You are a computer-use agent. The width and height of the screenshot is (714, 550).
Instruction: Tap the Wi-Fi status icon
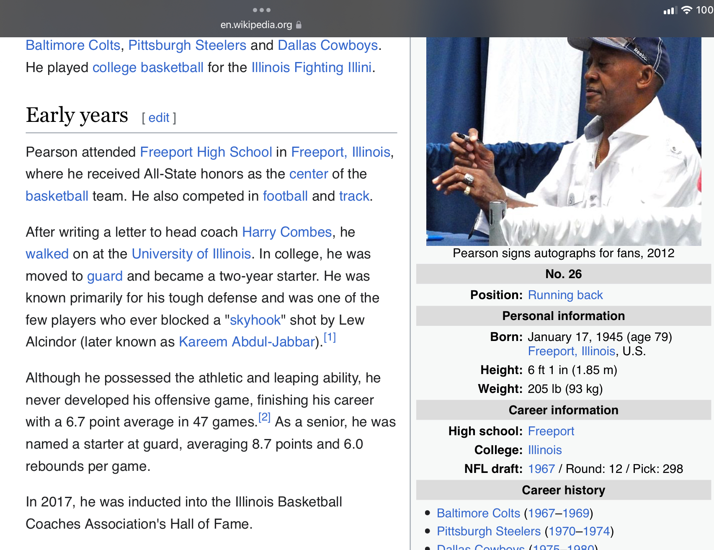[687, 10]
